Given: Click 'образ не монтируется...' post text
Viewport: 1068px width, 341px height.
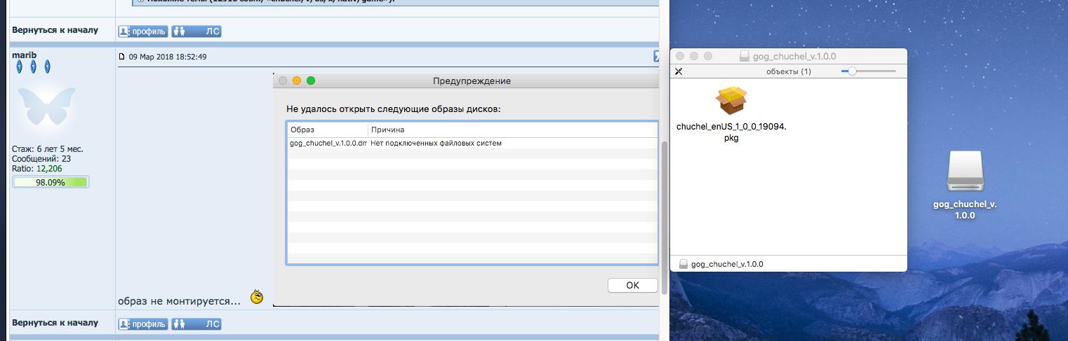Looking at the screenshot, I should tap(179, 301).
